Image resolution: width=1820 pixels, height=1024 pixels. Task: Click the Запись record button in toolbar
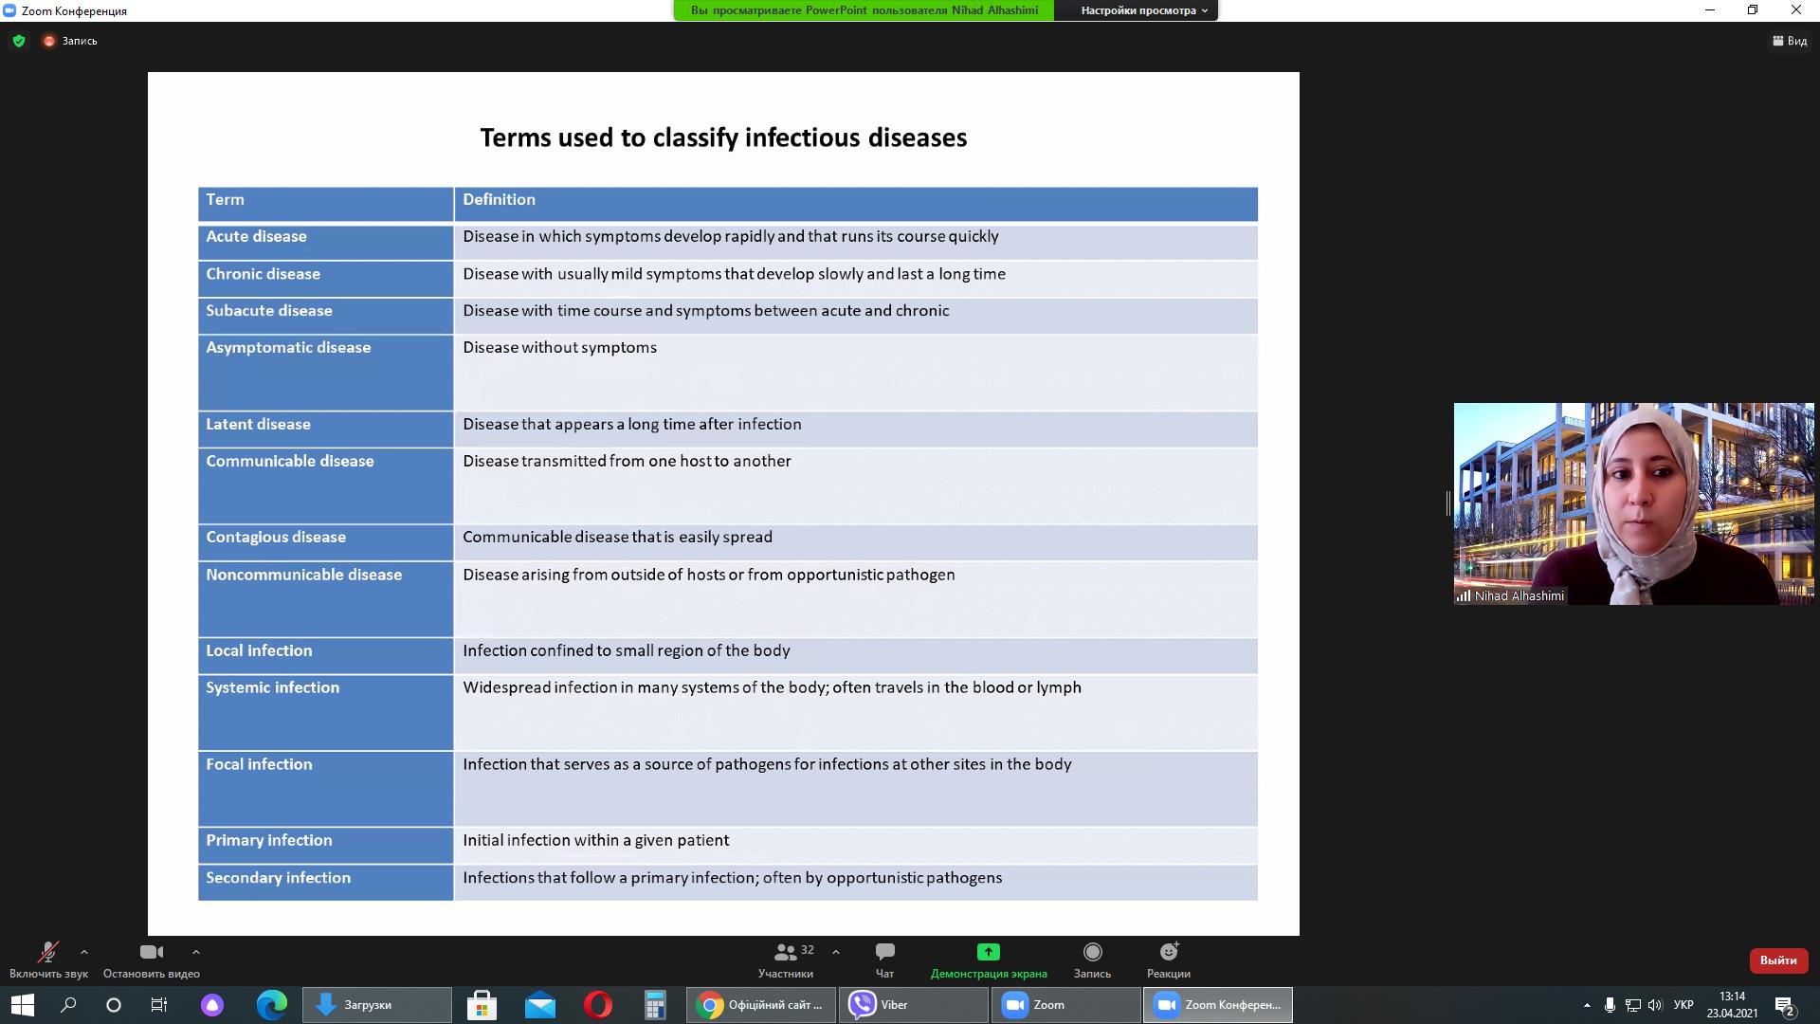(1092, 960)
